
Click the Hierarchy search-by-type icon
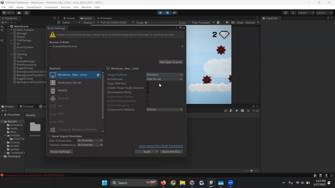[59, 22]
